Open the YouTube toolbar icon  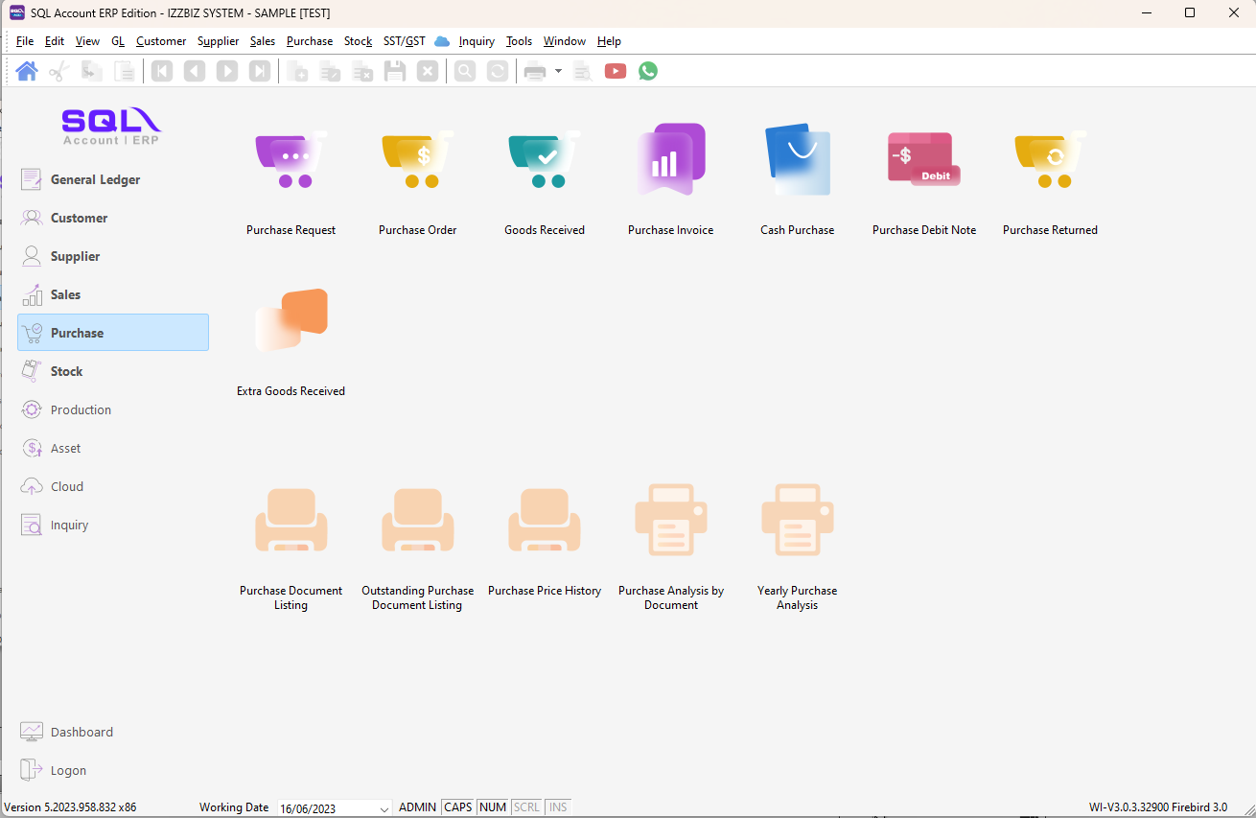point(616,71)
